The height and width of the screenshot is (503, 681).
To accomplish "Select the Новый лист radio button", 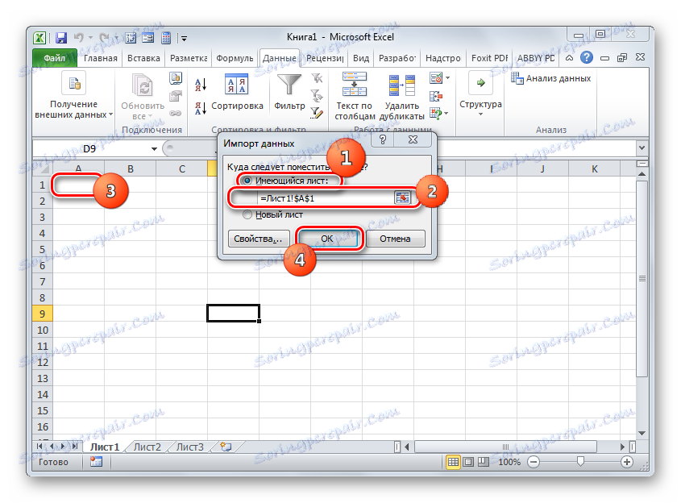I will pos(247,214).
